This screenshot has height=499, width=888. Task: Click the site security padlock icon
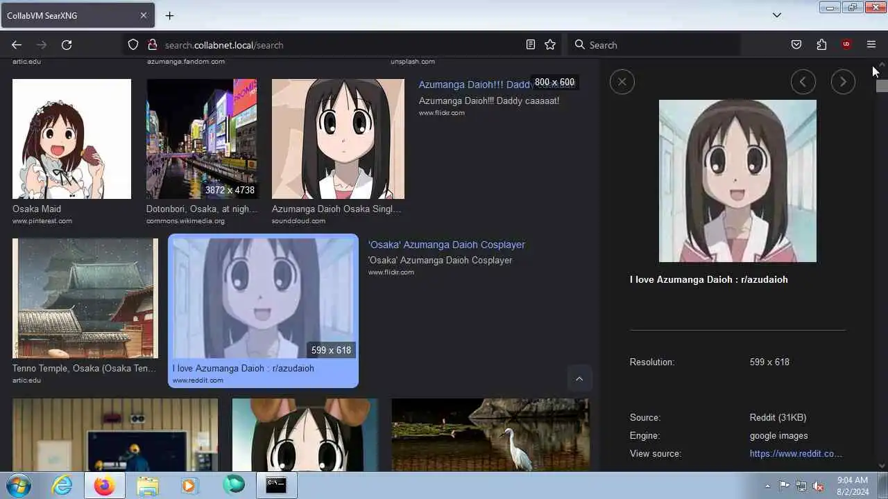pos(153,45)
